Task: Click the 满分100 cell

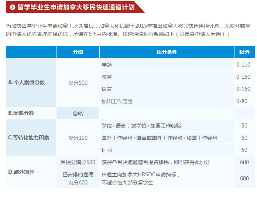Action: coord(78,137)
